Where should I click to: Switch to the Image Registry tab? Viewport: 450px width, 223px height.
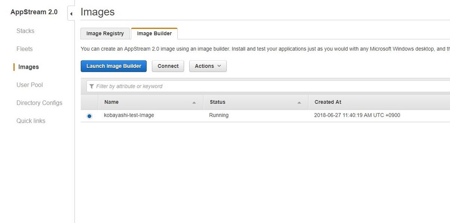105,33
